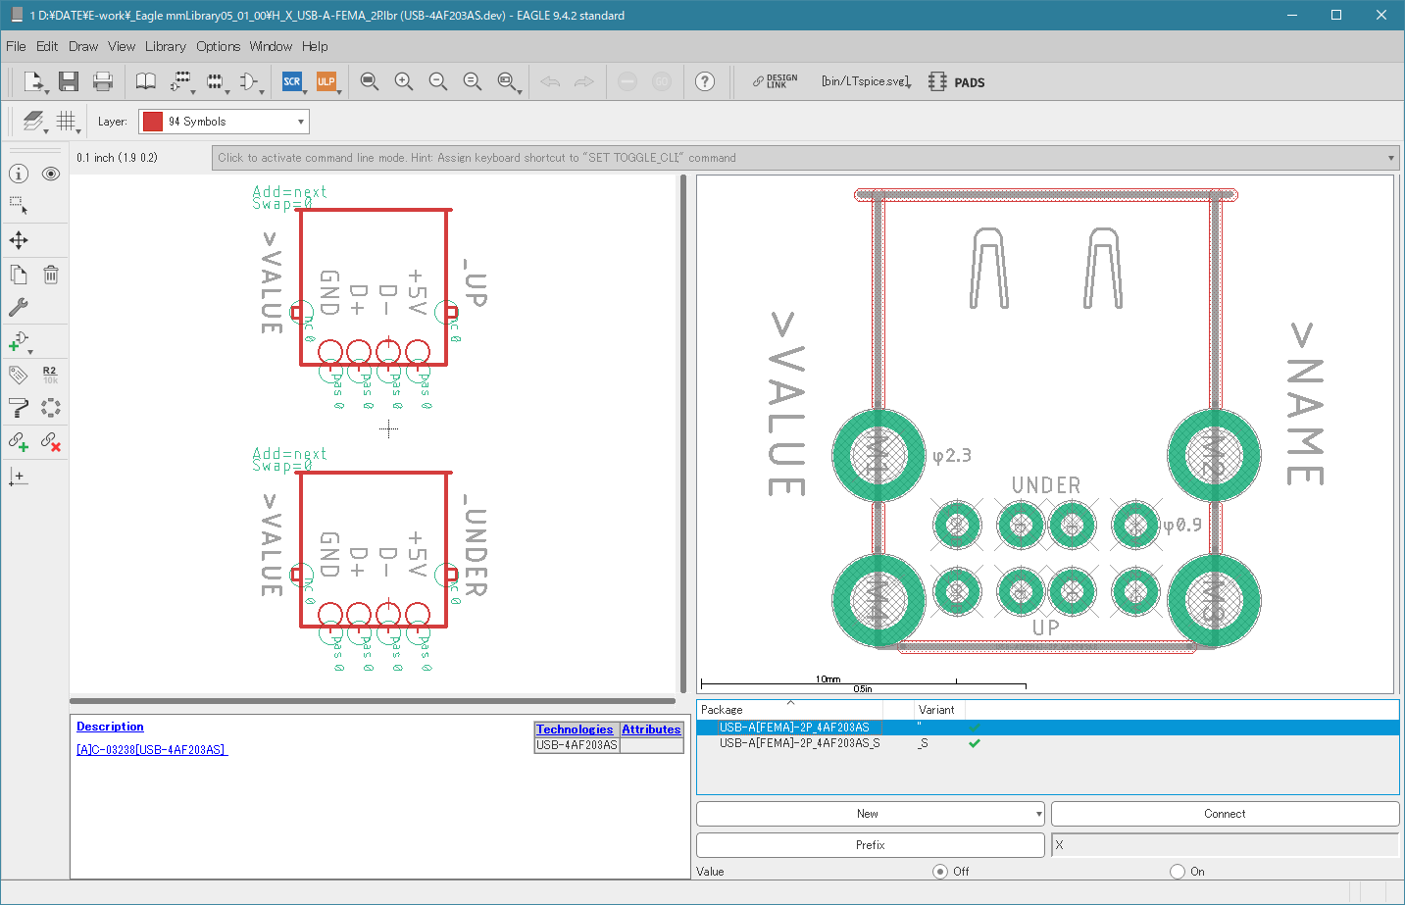Select the Paint roller tool

[19, 408]
